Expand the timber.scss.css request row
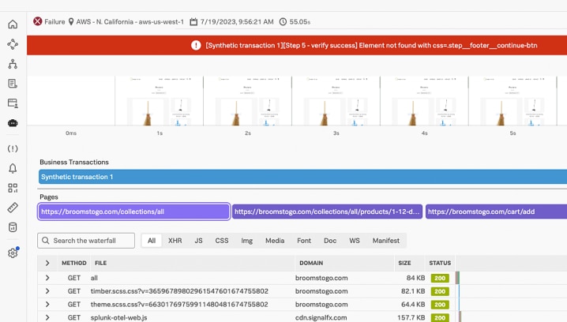567x322 pixels. coord(47,291)
